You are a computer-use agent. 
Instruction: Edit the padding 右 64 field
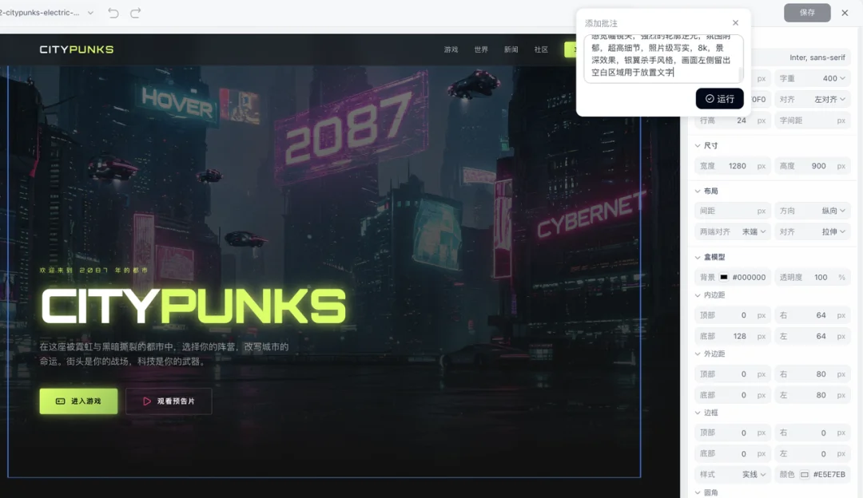tap(813, 315)
